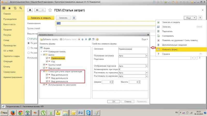Move element up with blue arrow
This screenshot has height=116, width=207.
click(x=83, y=39)
